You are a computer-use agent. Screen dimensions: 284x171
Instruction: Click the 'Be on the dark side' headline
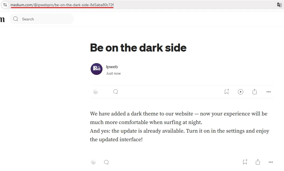tap(138, 48)
